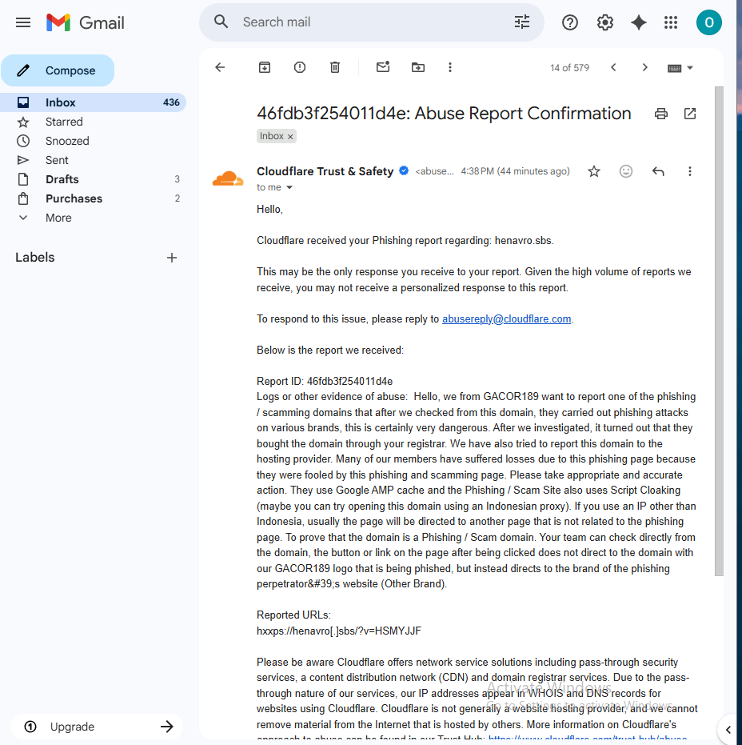Viewport: 742px width, 745px height.
Task: Click the Gmail logo
Action: click(x=86, y=22)
